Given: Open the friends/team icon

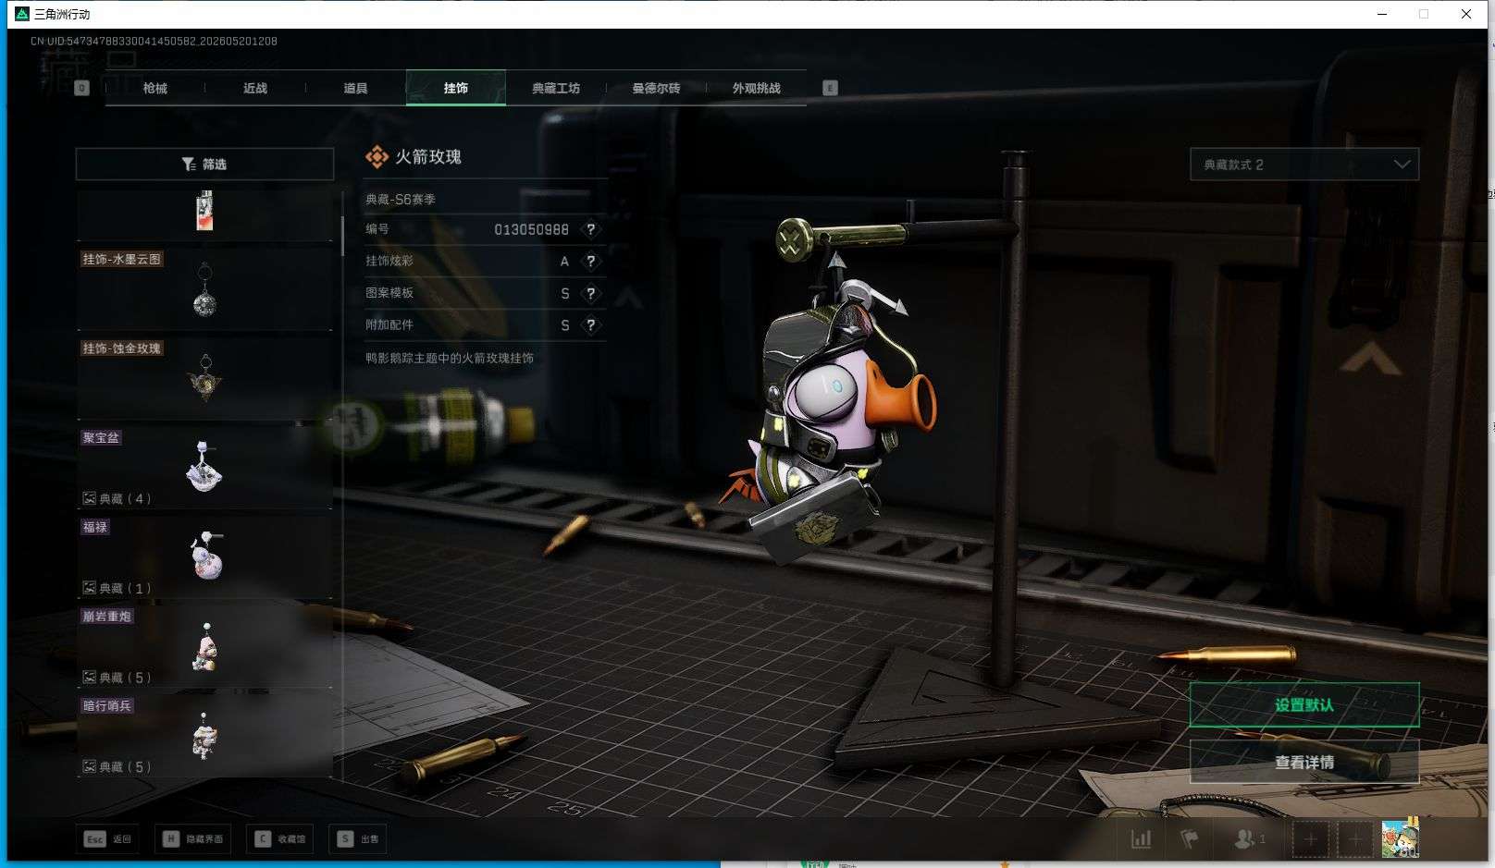Looking at the screenshot, I should coord(1249,839).
